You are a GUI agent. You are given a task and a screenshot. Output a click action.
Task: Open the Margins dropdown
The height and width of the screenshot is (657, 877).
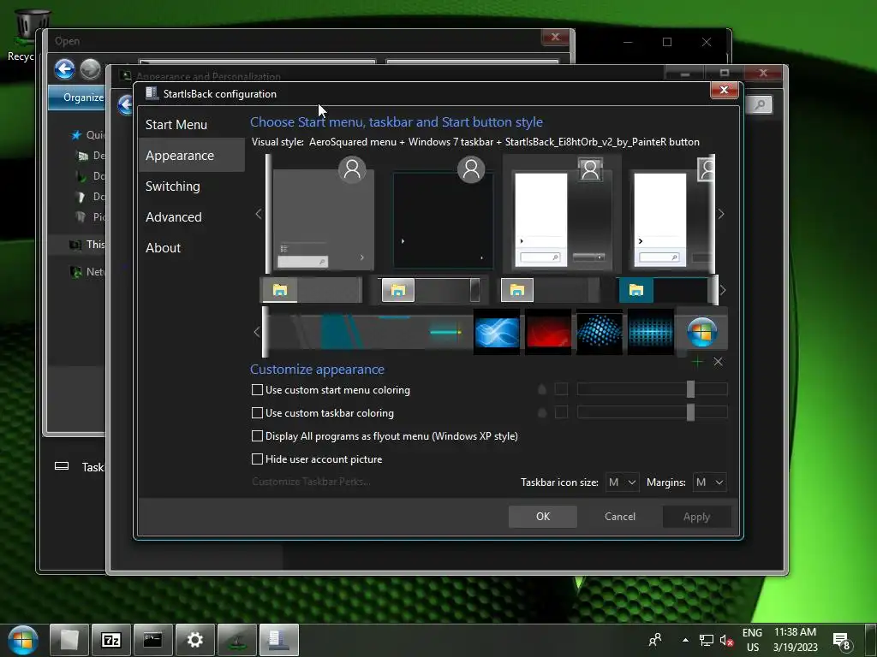click(710, 482)
